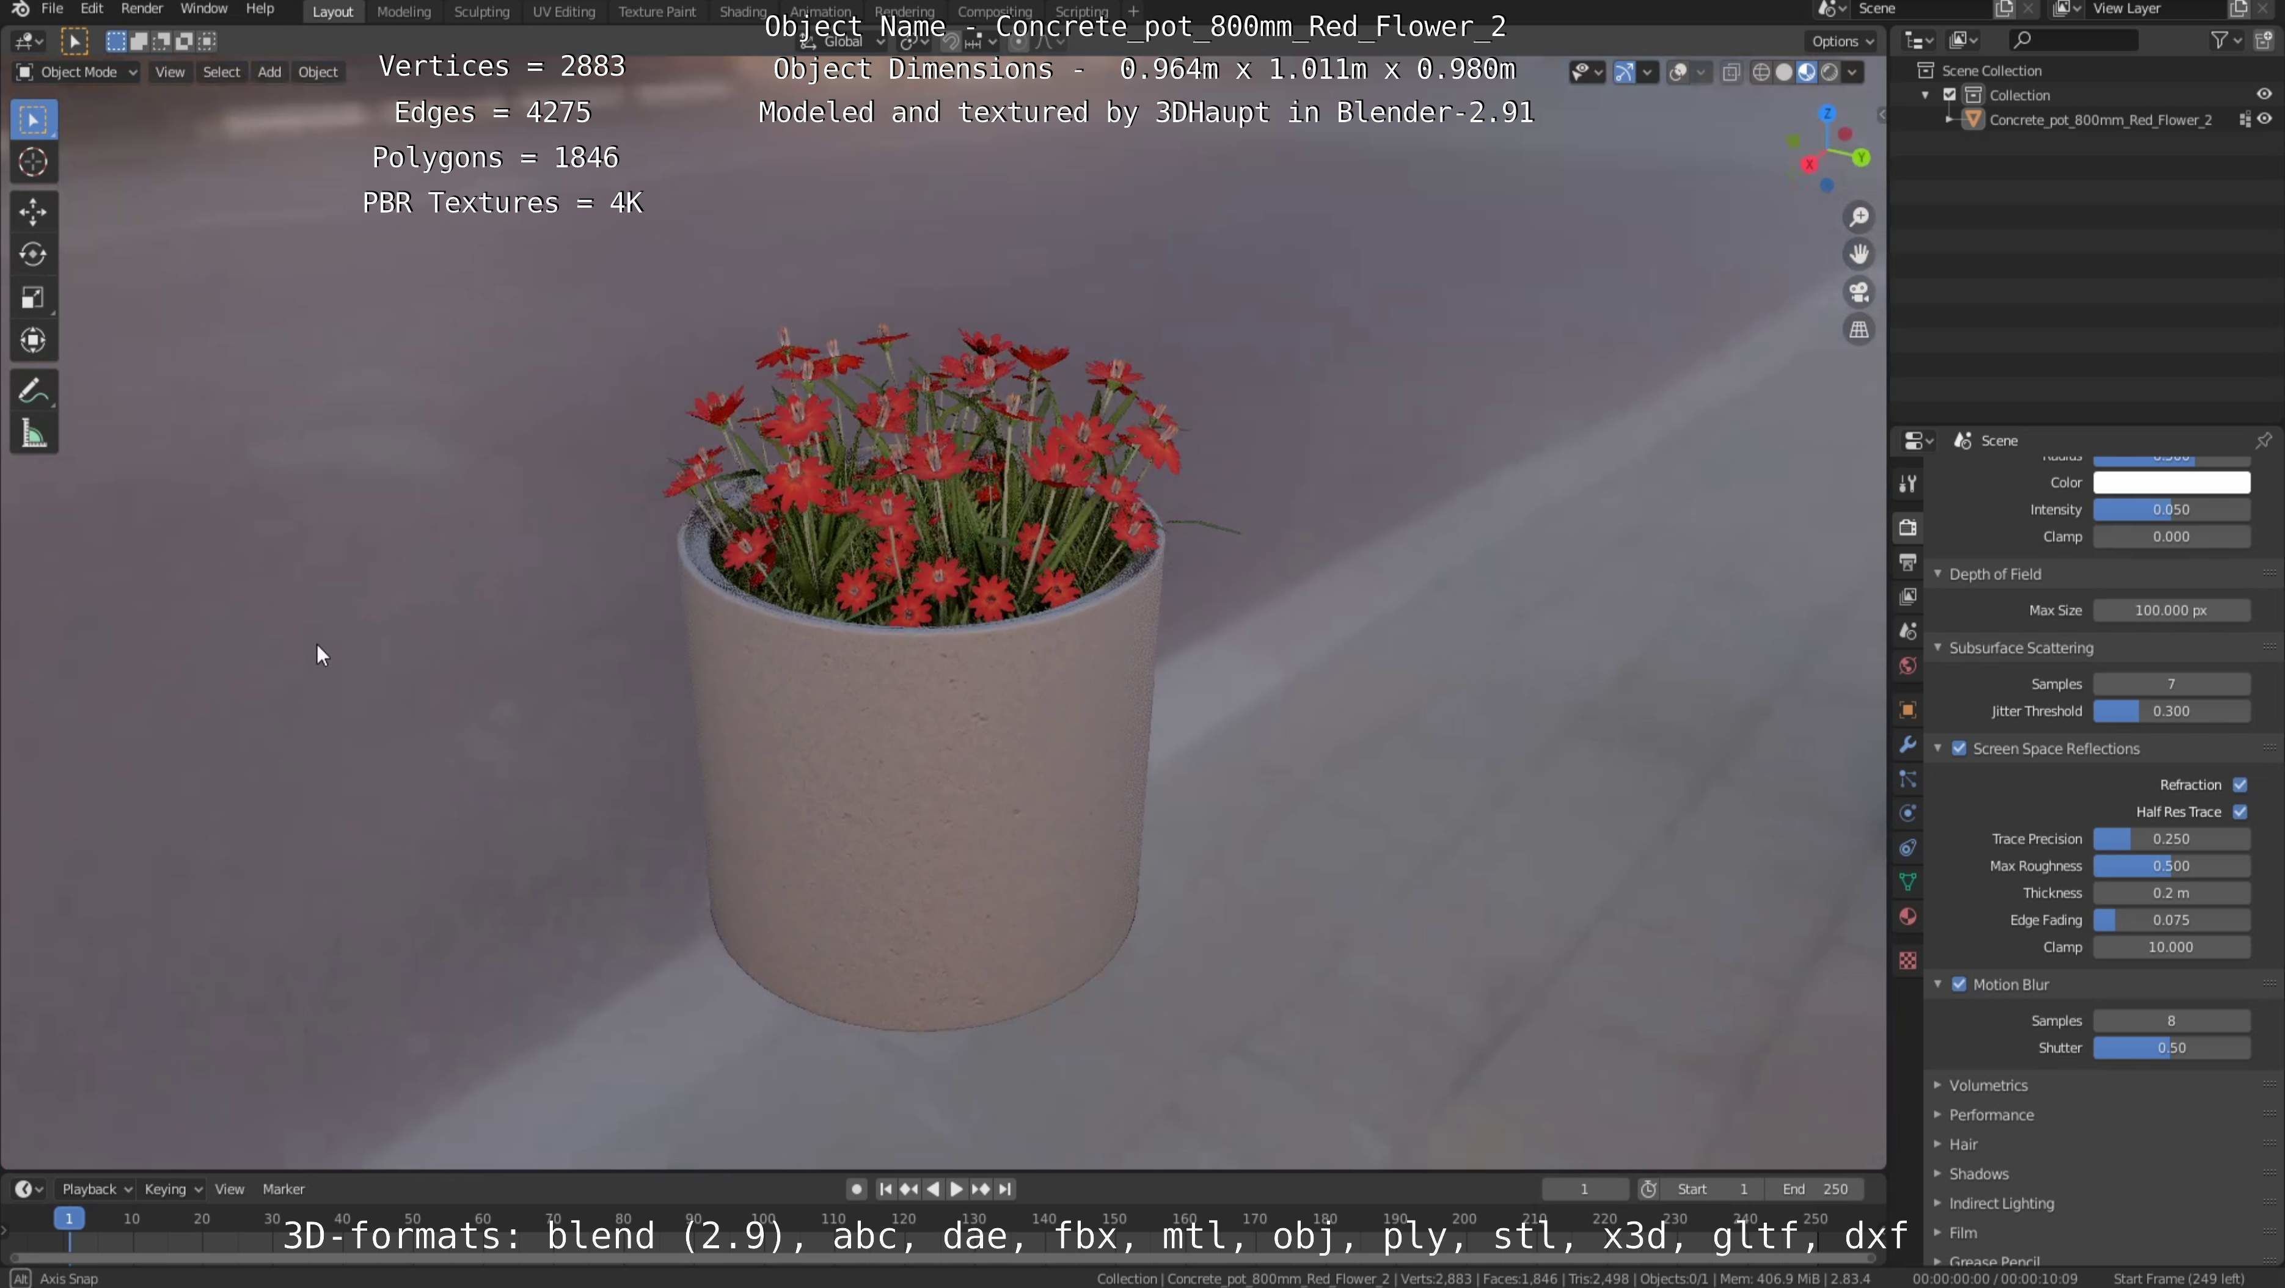Open the Tool properties tab
This screenshot has height=1288, width=2285.
tap(1907, 483)
